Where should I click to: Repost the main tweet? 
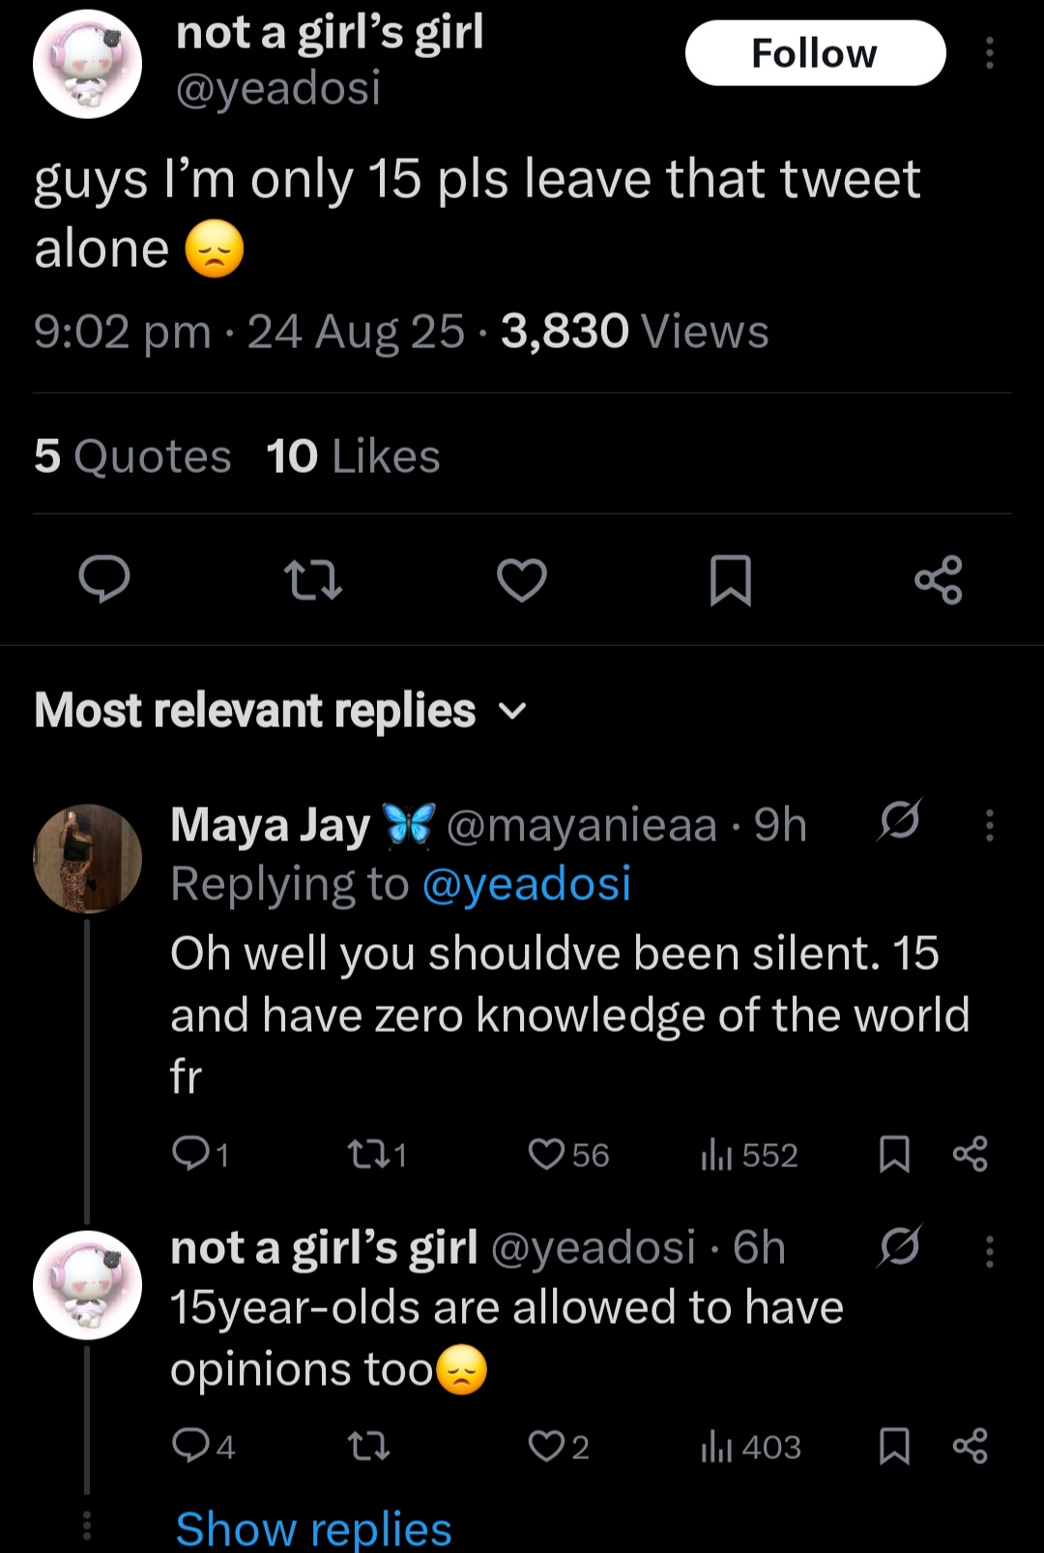point(313,579)
